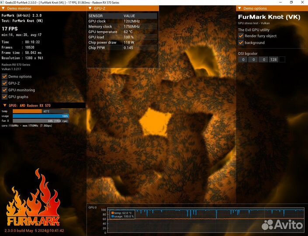Click the GPU temp progress bar

coord(41,111)
